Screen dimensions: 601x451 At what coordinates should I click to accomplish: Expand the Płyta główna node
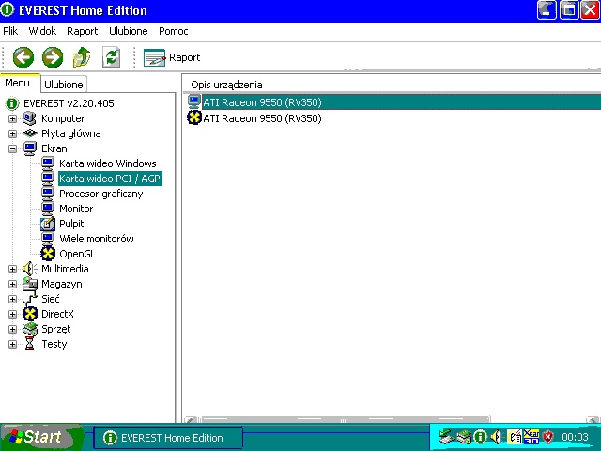(12, 133)
